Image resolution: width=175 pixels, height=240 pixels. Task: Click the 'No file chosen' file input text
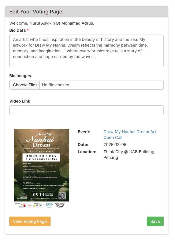click(56, 85)
